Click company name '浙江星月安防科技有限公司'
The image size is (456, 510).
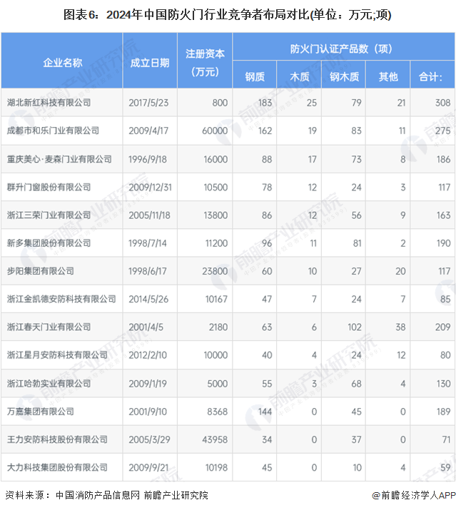pyautogui.click(x=57, y=355)
